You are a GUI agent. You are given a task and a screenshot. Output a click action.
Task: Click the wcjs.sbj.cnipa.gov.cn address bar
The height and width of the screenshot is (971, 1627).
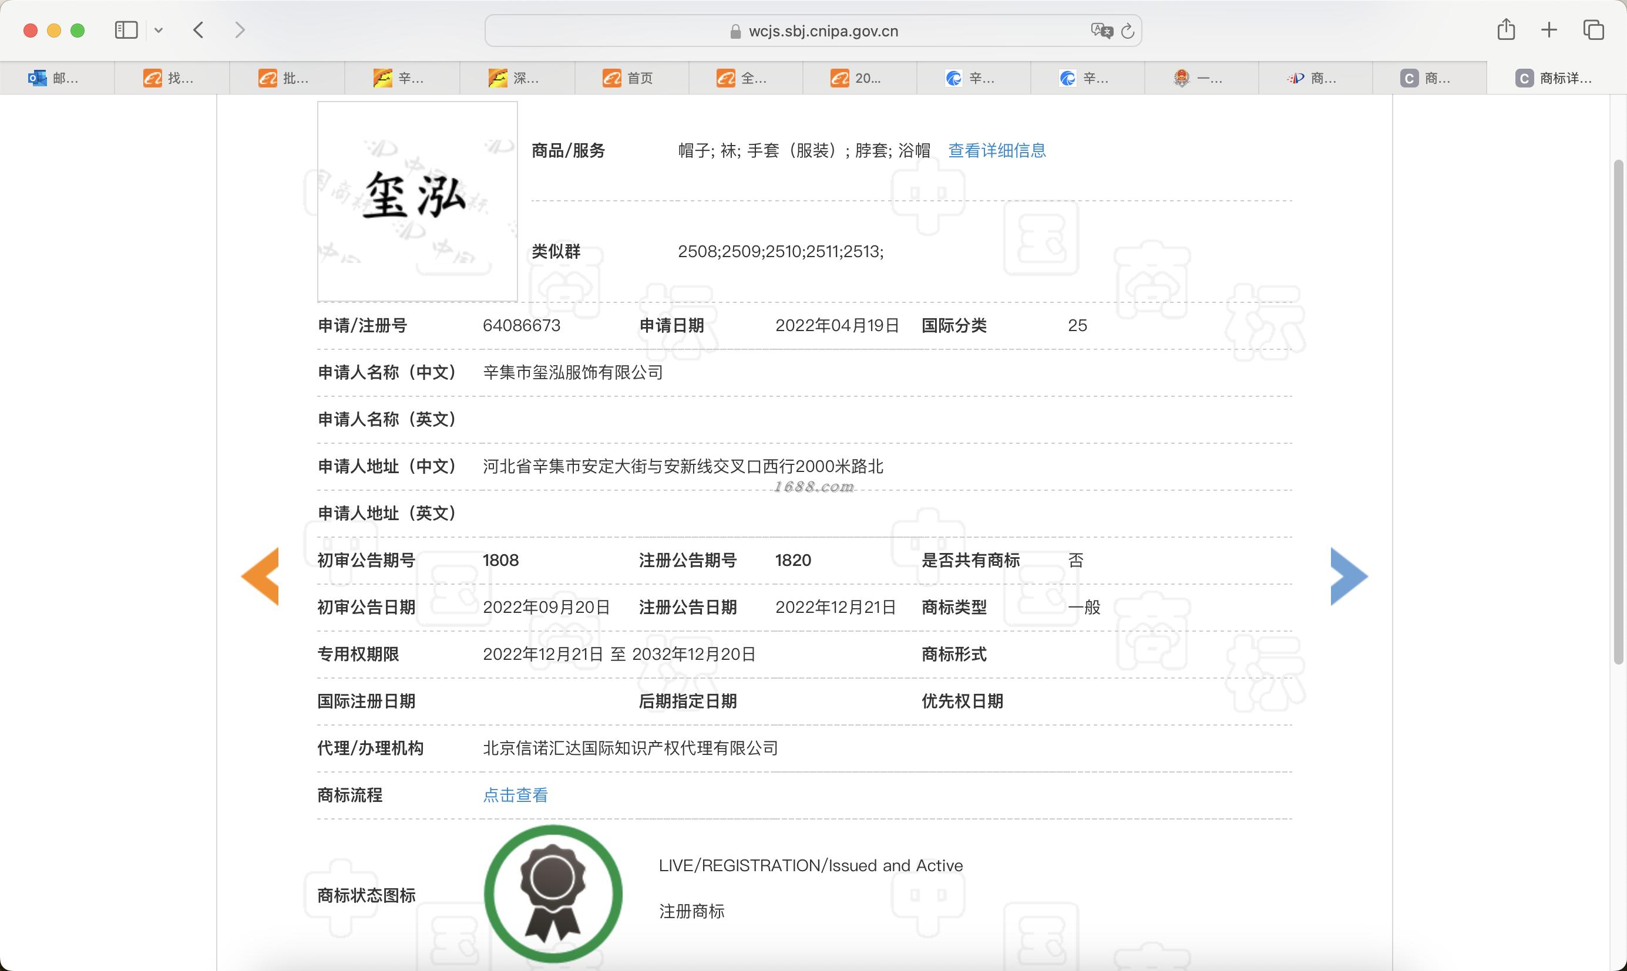click(x=822, y=31)
